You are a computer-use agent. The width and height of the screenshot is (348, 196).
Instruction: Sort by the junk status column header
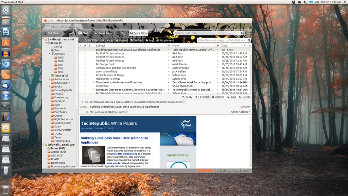(218, 46)
